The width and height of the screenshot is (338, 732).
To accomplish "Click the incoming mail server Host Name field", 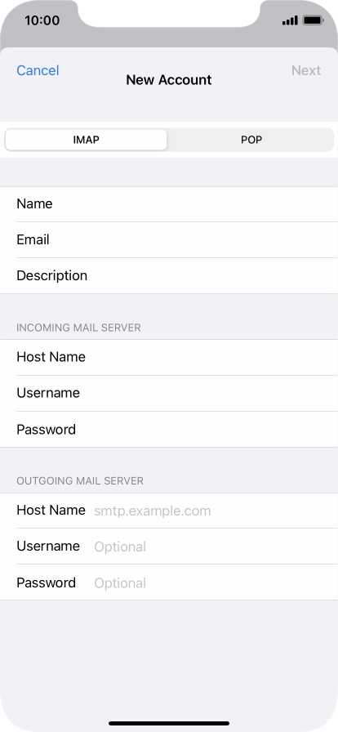I will [169, 357].
